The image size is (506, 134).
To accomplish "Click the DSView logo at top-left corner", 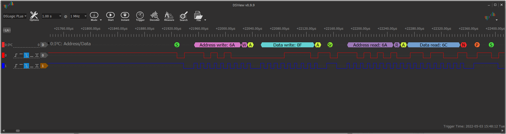I will (x=8, y=4).
